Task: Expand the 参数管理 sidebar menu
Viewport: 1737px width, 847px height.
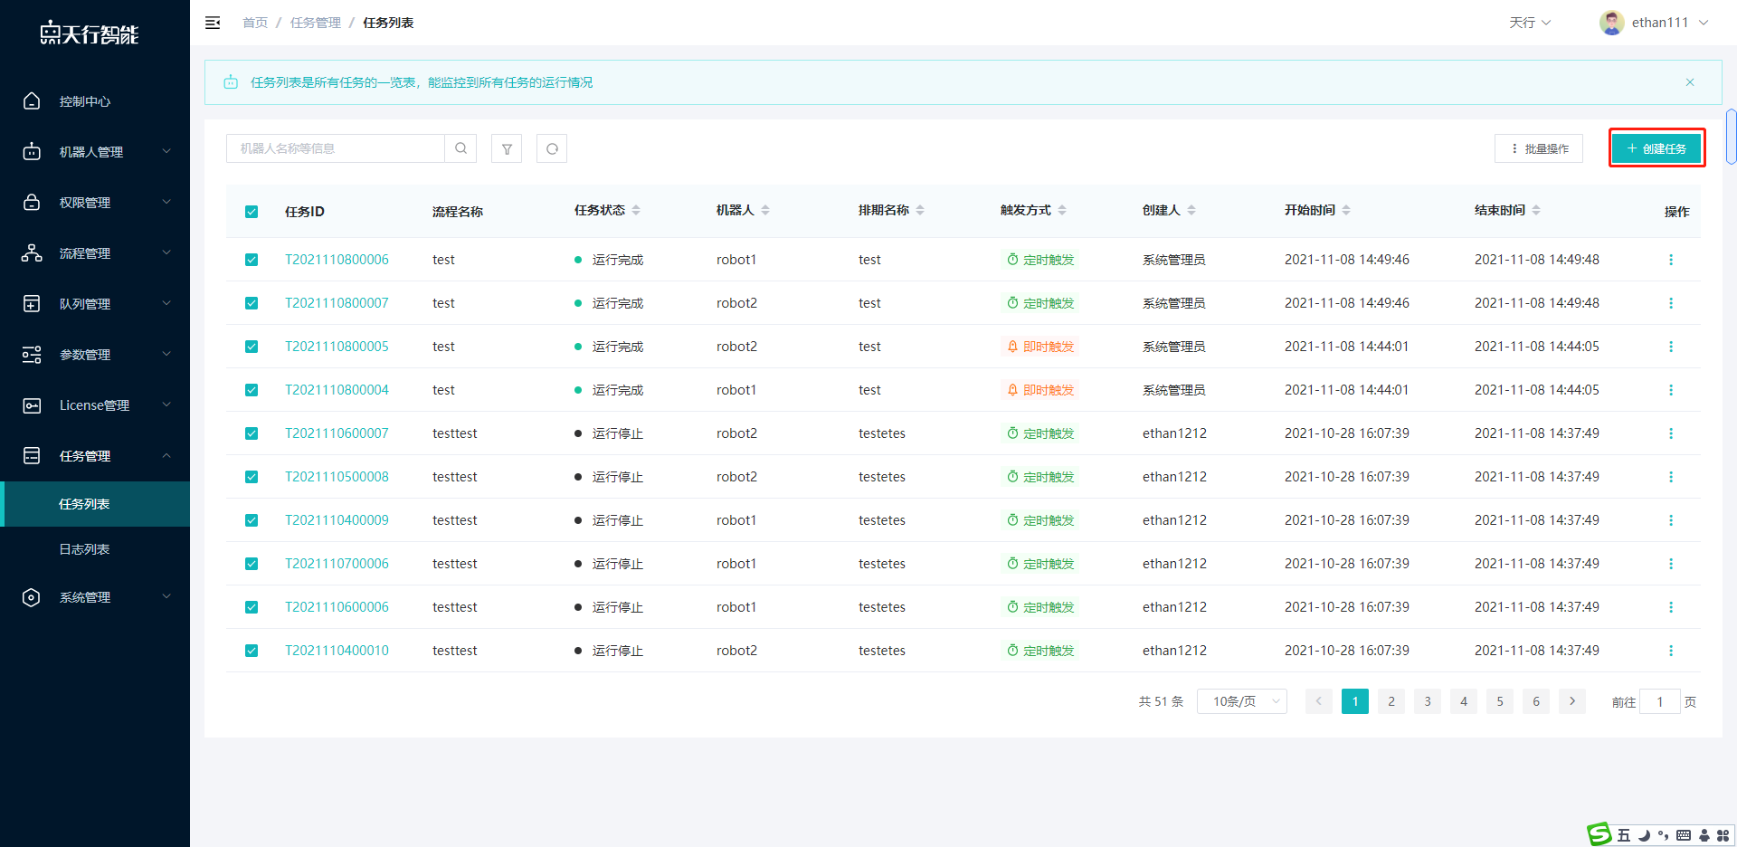Action: coord(95,355)
